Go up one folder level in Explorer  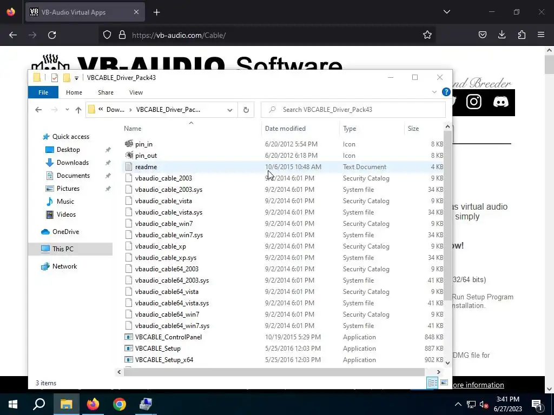(78, 110)
